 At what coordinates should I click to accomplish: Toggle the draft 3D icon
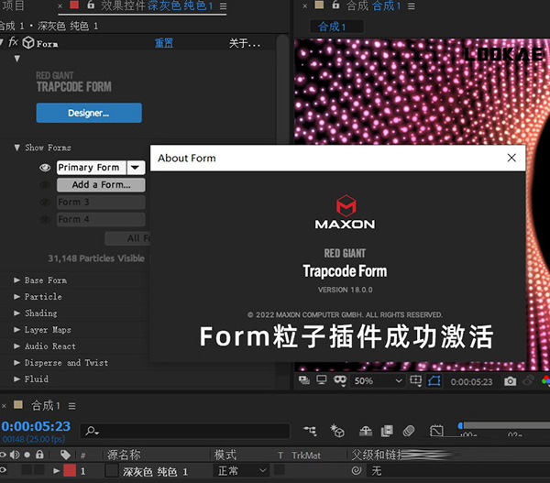coord(337,431)
